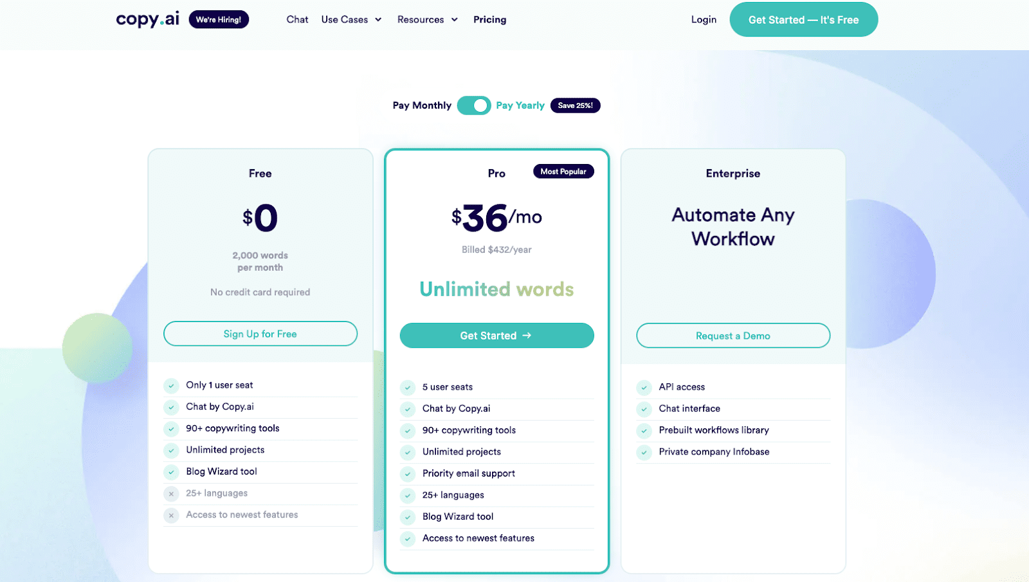Click the 2,000 words per month text
Viewport: 1029px width, 582px height.
(260, 261)
